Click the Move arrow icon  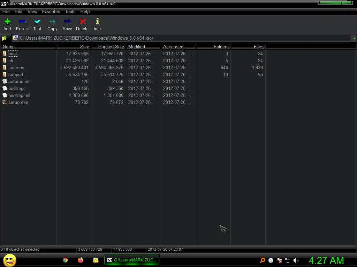pos(67,22)
